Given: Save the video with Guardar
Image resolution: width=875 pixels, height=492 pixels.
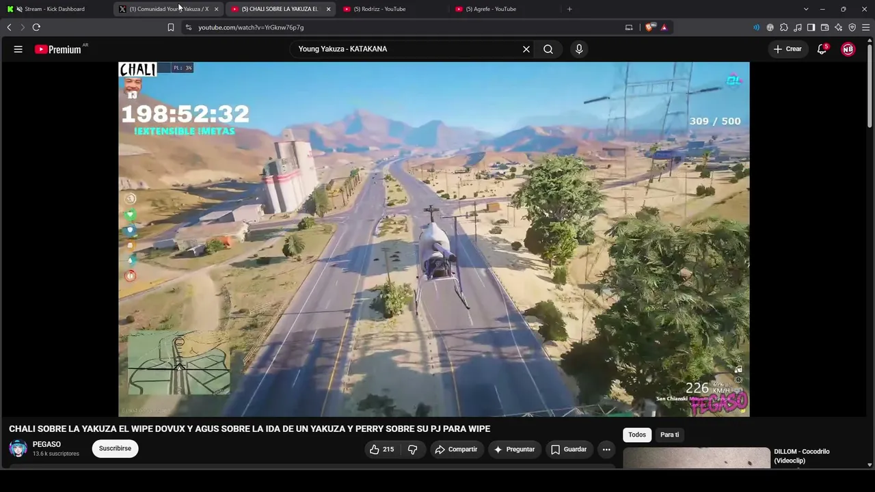Looking at the screenshot, I should [x=569, y=449].
